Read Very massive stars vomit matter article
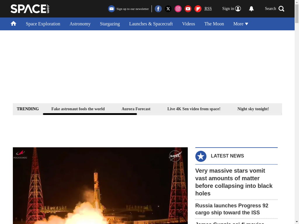 pos(234,182)
